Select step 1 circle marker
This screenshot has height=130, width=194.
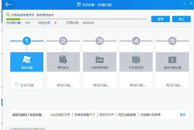[27, 41]
